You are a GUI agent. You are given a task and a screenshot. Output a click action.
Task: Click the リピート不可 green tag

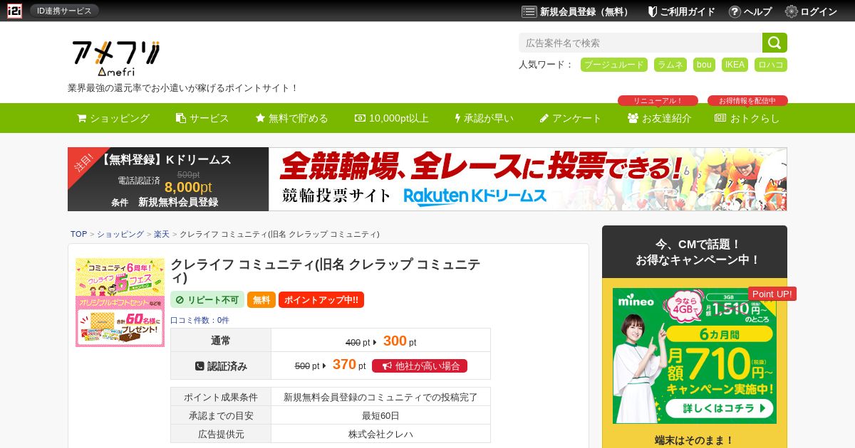pos(207,300)
